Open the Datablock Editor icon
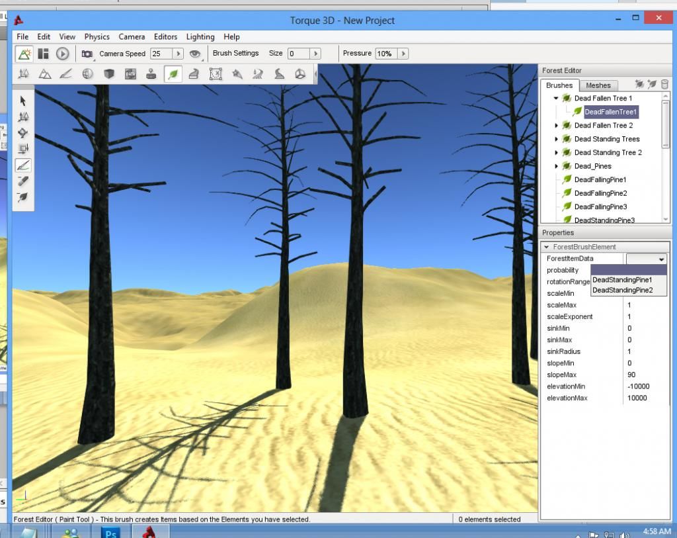 coord(130,74)
